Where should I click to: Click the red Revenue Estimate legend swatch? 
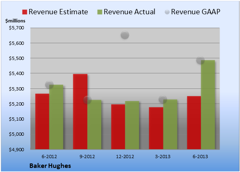click(24, 12)
